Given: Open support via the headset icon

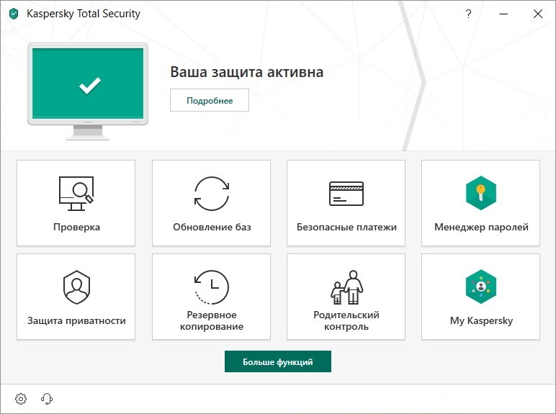Looking at the screenshot, I should (x=48, y=398).
